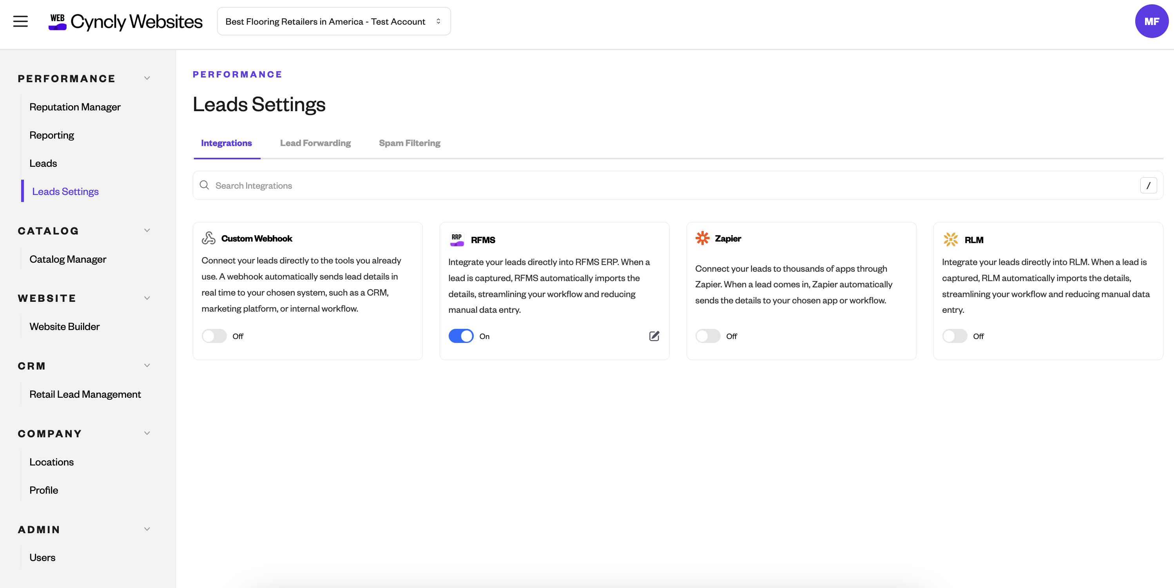Click the Leads Settings page heading

(x=259, y=104)
